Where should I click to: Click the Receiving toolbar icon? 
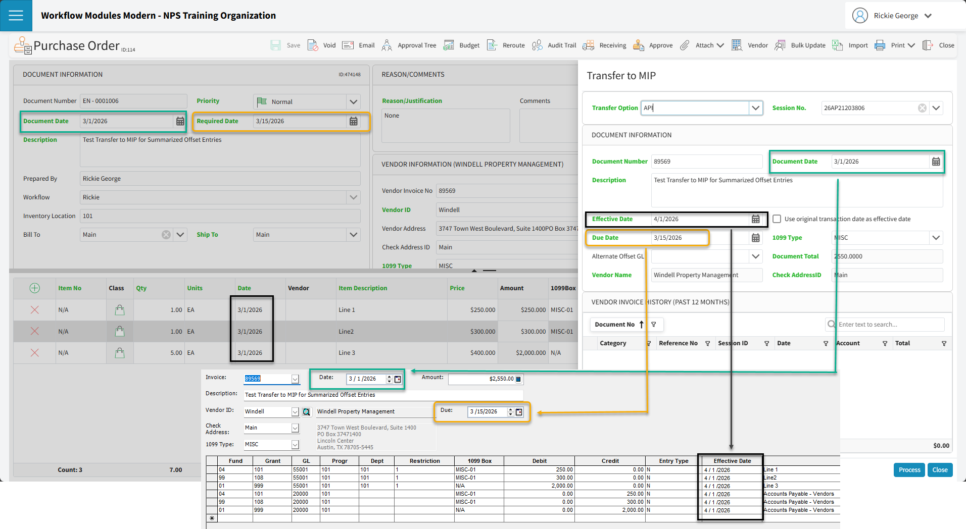click(588, 45)
